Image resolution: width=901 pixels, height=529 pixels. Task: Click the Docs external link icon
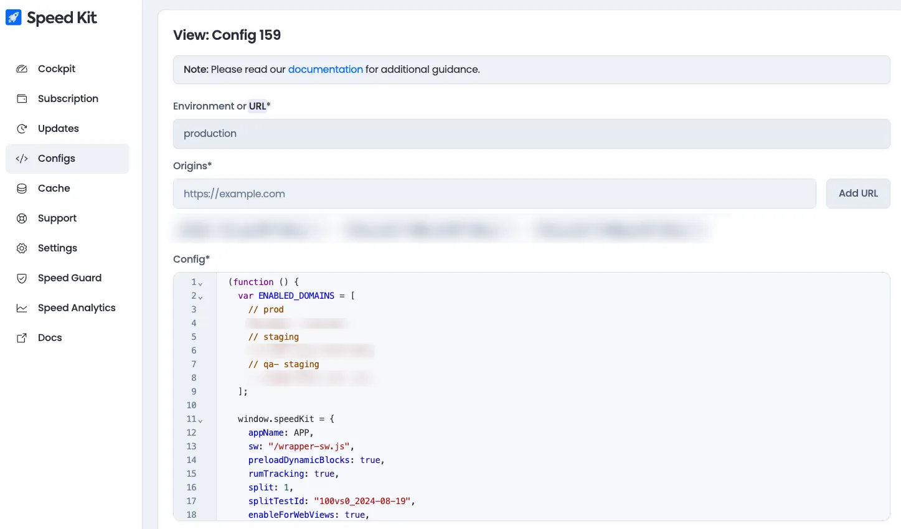[x=22, y=337]
